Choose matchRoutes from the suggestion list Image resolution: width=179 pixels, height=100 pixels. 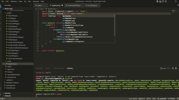pos(88,30)
